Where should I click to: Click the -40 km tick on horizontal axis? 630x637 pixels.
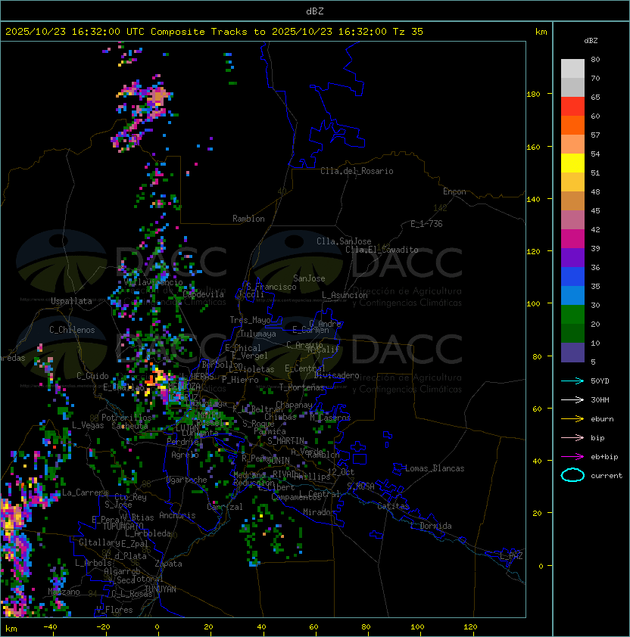click(50, 627)
